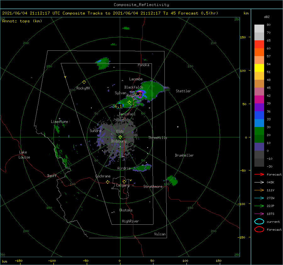Viewport: 283px width, 265px height.
Task: Click the Sundre town label
Action: tap(95, 130)
